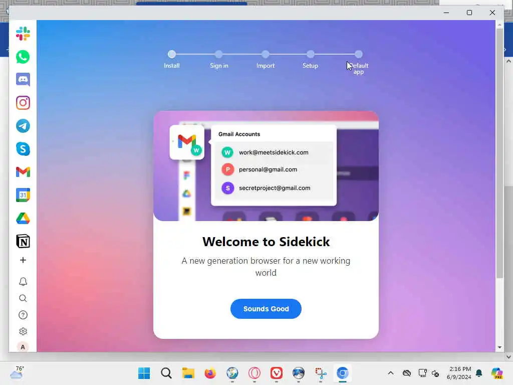Click the Sounds Good button

[266, 309]
